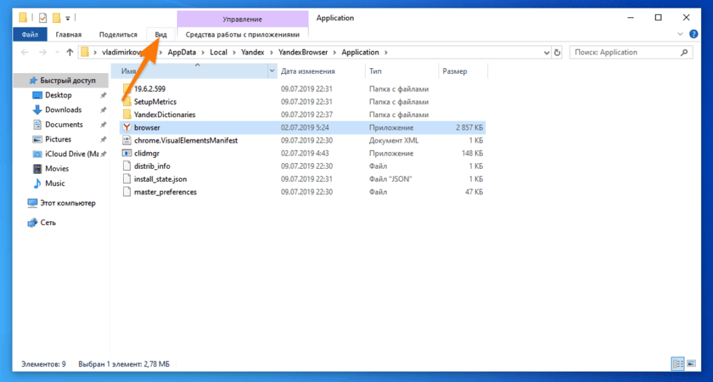Sort by Дата изменения column header
Viewport: 713px width, 382px height.
(321, 72)
